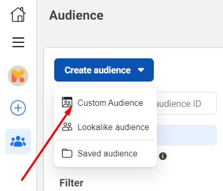The width and height of the screenshot is (223, 191).
Task: Click the Filter heading
Action: [x=71, y=183]
